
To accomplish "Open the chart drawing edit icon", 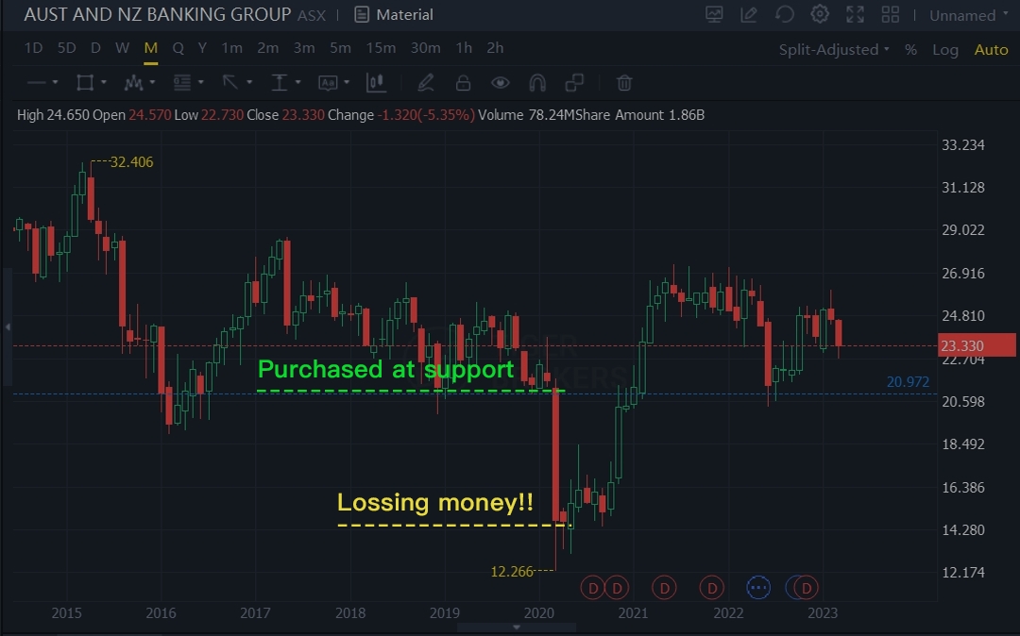I will coord(749,14).
